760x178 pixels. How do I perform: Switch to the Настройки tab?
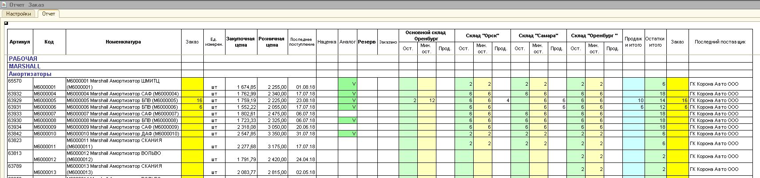tap(19, 14)
